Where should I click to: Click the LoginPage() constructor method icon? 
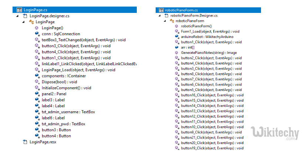click(37, 28)
